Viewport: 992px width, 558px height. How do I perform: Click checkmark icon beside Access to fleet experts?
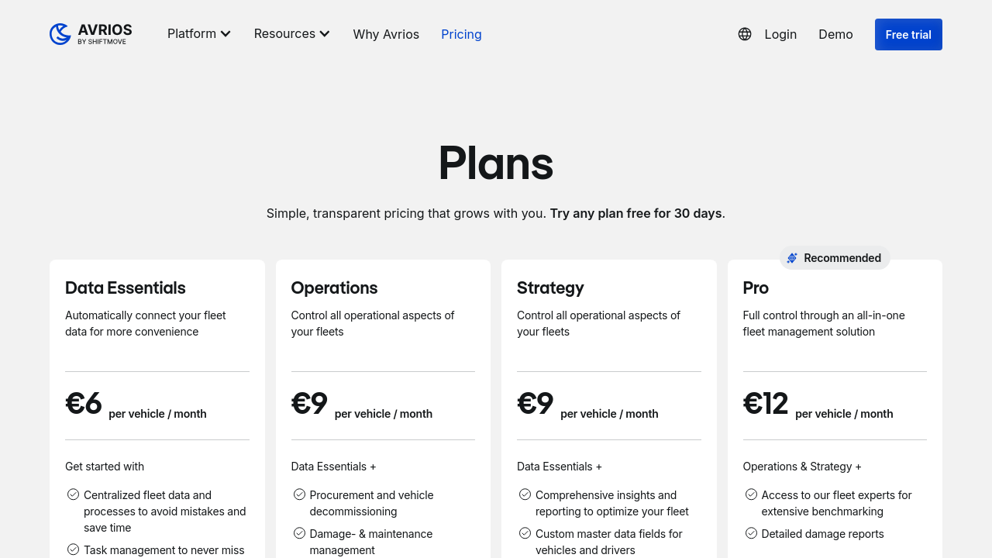751,494
